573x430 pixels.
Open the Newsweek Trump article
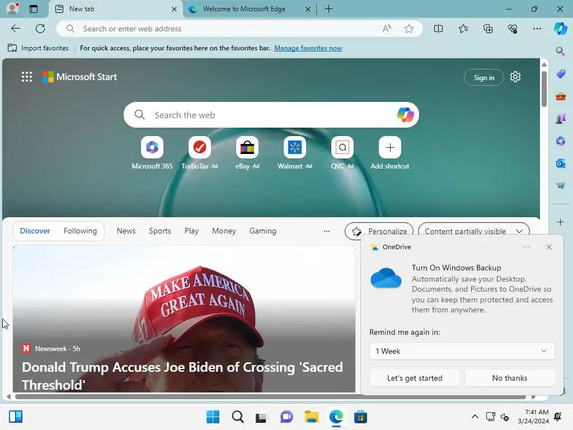pyautogui.click(x=184, y=319)
